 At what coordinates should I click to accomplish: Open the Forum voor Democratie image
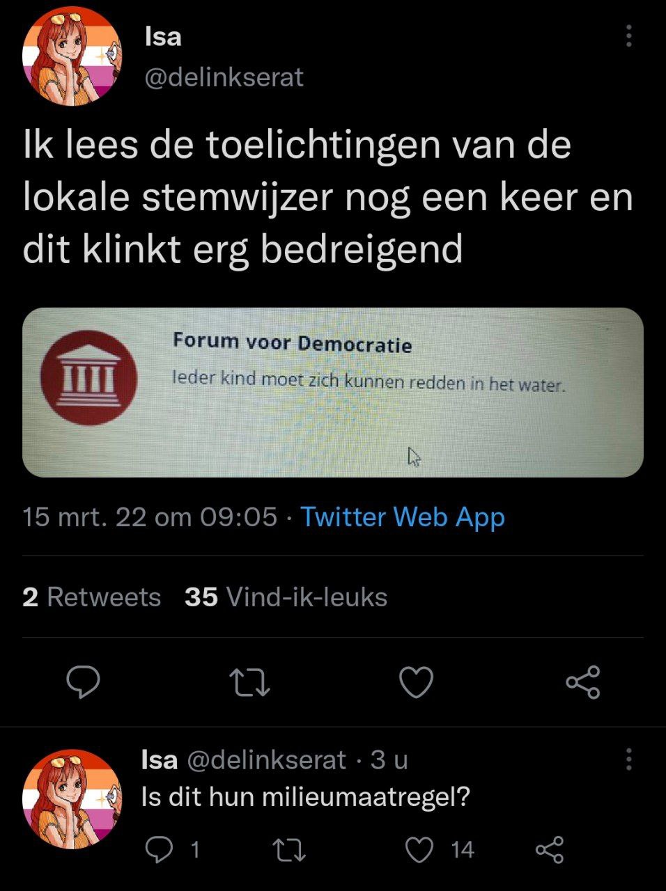pyautogui.click(x=332, y=392)
